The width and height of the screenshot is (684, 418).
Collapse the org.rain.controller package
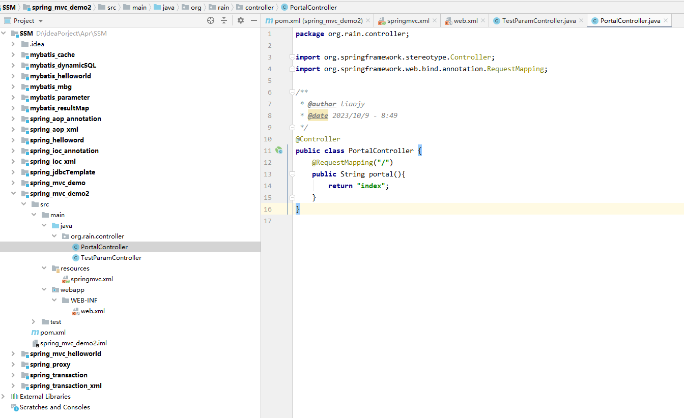click(x=54, y=236)
